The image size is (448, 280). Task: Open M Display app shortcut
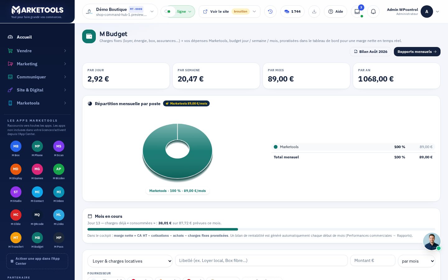pyautogui.click(x=16, y=169)
